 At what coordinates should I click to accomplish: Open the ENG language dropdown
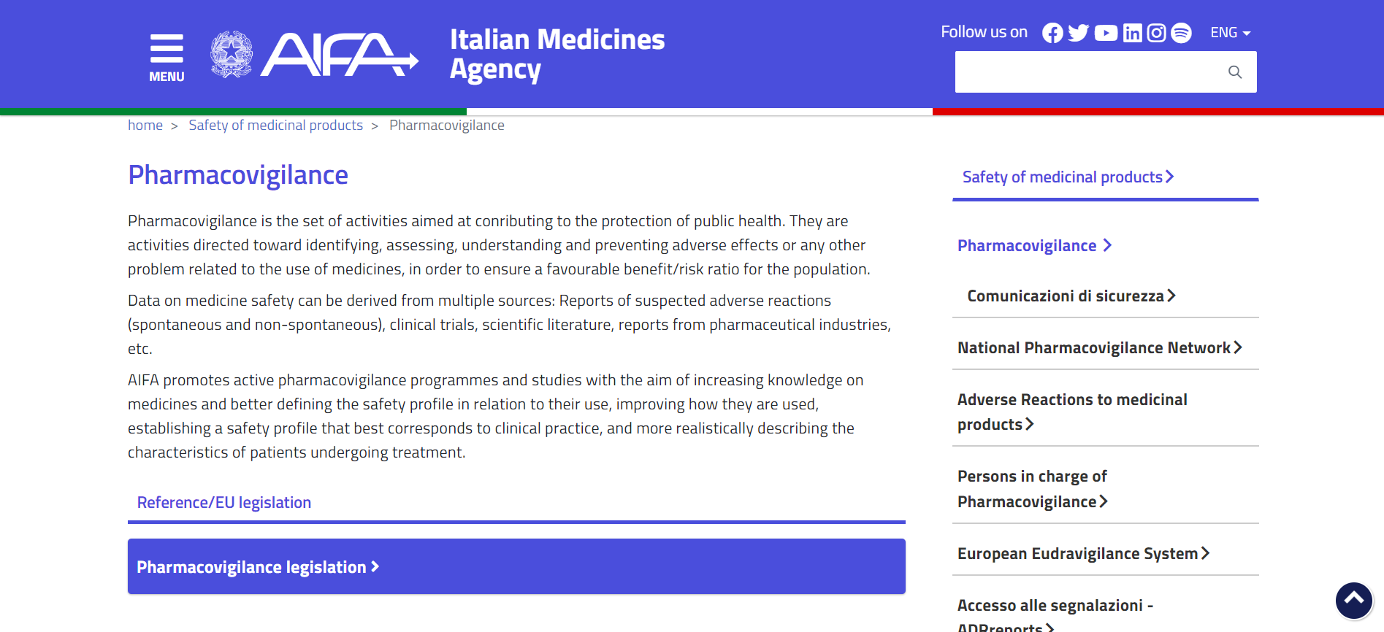(x=1230, y=33)
